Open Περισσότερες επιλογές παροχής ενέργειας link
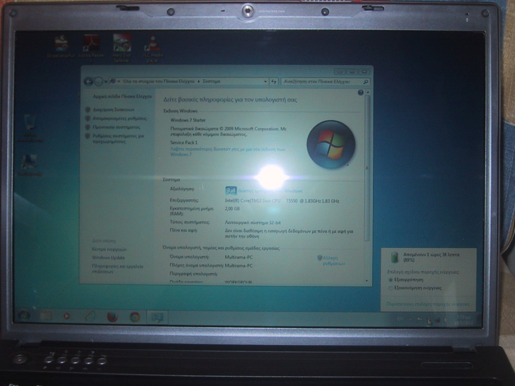The image size is (515, 386). (428, 304)
